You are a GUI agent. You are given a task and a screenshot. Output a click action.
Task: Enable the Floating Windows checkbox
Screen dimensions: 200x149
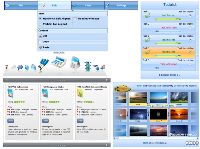[75, 19]
